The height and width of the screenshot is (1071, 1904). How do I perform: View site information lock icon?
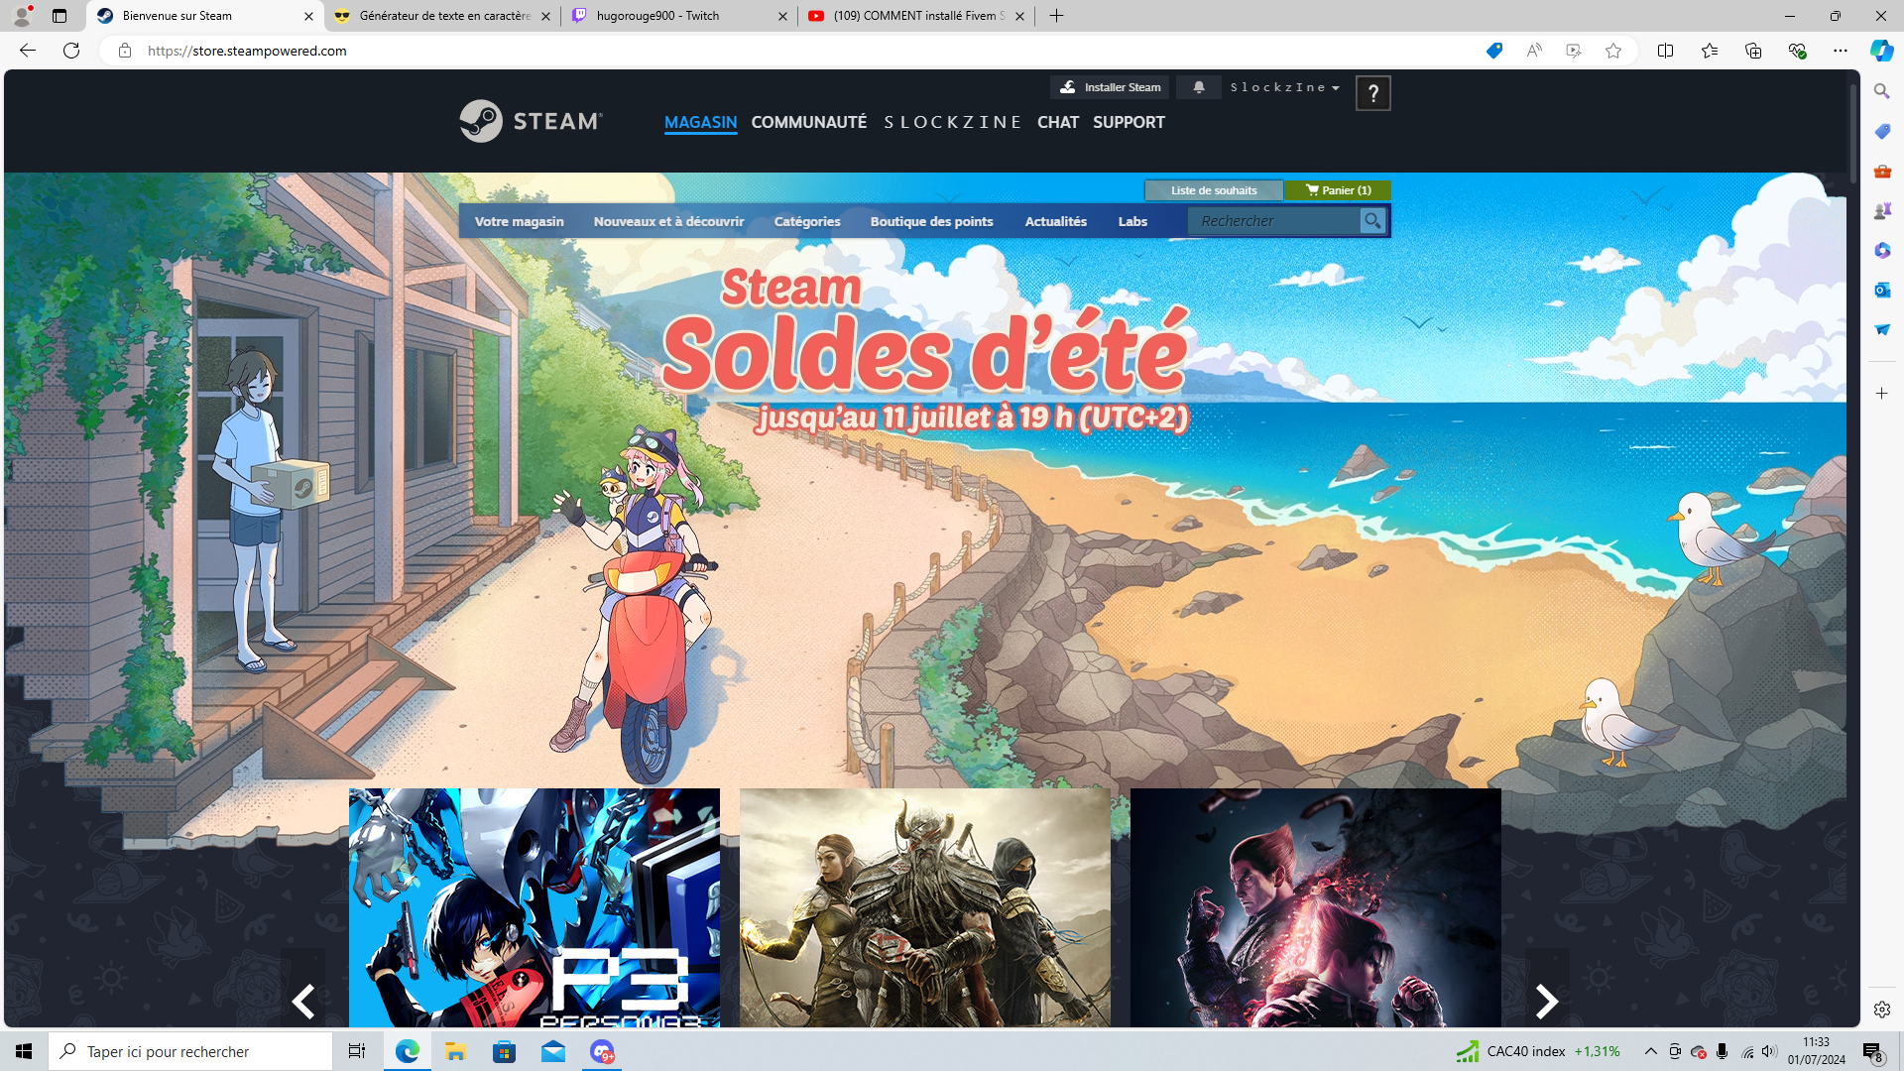[x=125, y=51]
